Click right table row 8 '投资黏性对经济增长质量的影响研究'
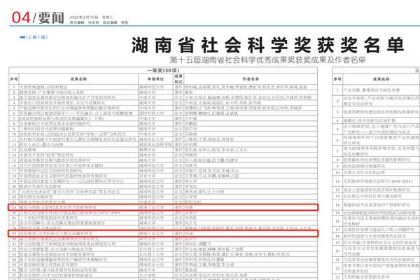 pos(377,160)
